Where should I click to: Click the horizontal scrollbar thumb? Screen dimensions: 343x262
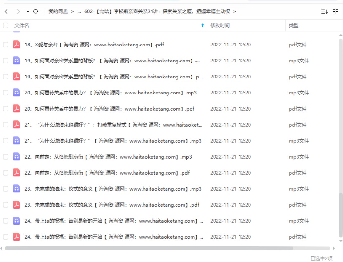coord(149,248)
